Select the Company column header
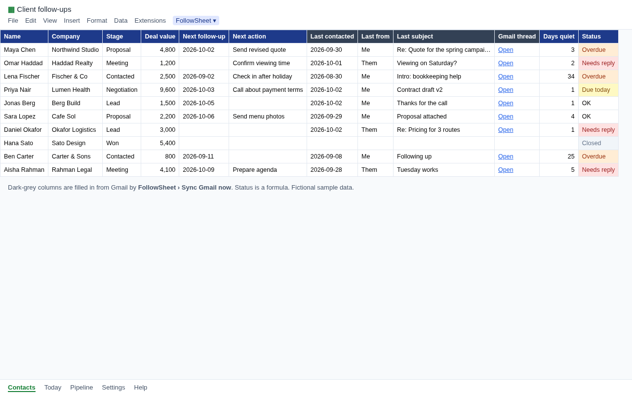Image resolution: width=632 pixels, height=395 pixels. 76,37
